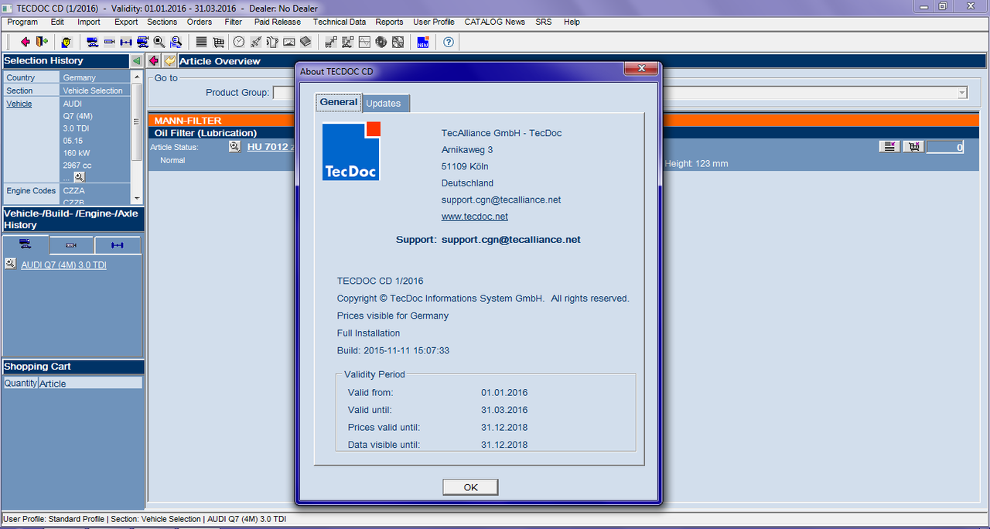Open the Program menu
This screenshot has width=990, height=529.
22,22
